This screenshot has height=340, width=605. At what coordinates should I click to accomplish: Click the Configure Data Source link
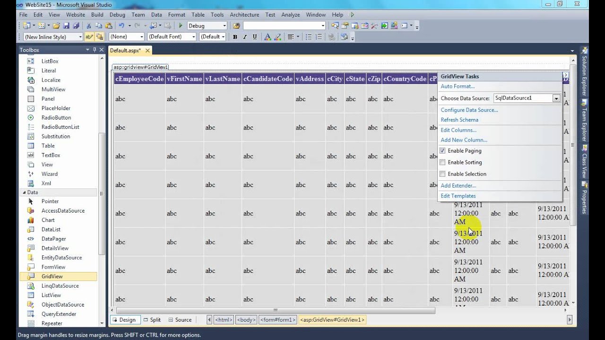click(x=469, y=110)
